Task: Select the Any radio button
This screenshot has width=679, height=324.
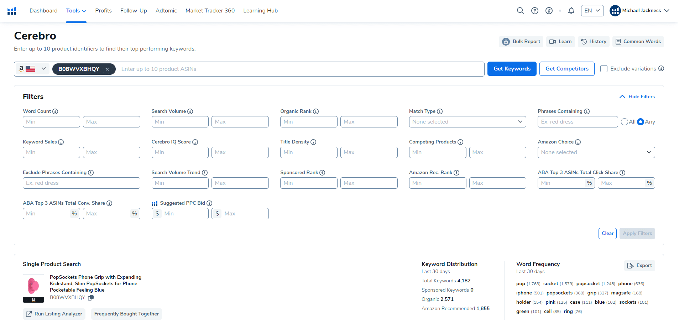Action: pos(641,122)
